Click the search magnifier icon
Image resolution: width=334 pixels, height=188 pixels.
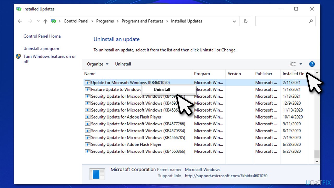tap(311, 21)
